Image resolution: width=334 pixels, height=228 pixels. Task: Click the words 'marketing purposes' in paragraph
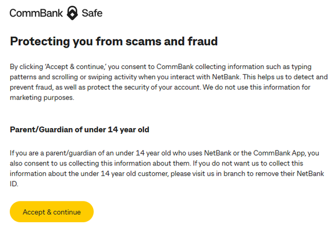coord(42,98)
